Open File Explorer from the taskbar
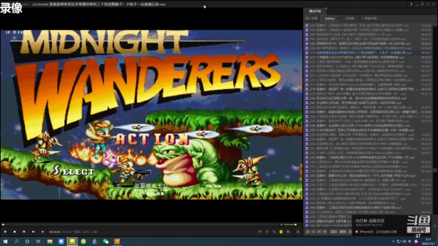The width and height of the screenshot is (438, 246). [50, 242]
